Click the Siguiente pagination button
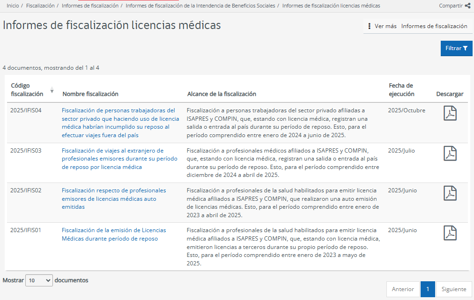Image resolution: width=474 pixels, height=300 pixels. click(x=454, y=289)
